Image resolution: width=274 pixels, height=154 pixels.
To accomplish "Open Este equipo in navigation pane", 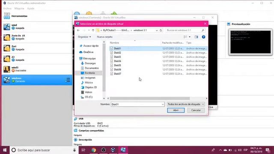I will tap(87, 59).
